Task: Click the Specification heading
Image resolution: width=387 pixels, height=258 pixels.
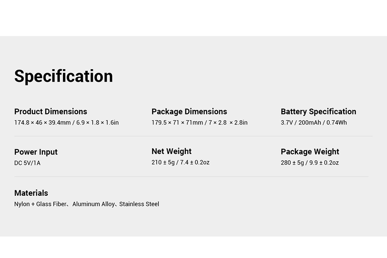Action: tap(64, 76)
